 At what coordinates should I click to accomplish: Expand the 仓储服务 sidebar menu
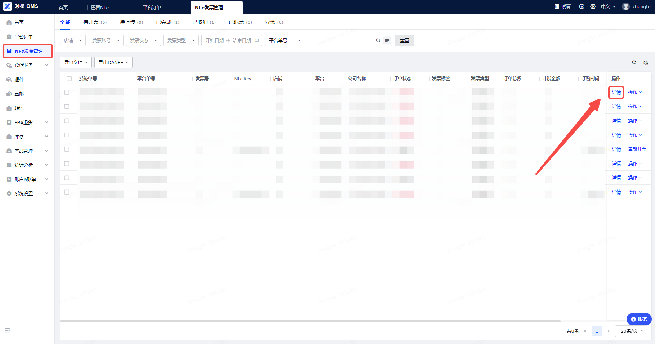pyautogui.click(x=46, y=65)
